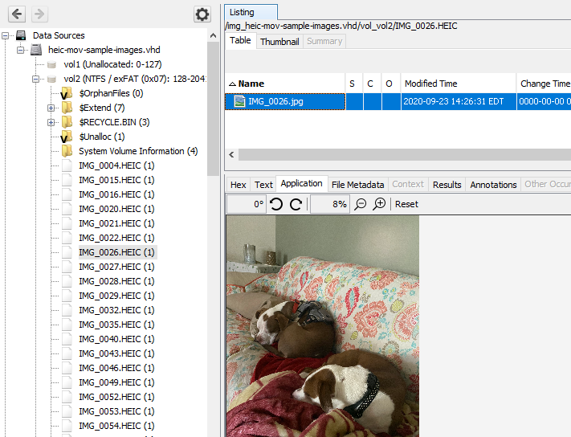The width and height of the screenshot is (571, 437).
Task: Switch to the Hex viewer tab
Action: click(238, 185)
